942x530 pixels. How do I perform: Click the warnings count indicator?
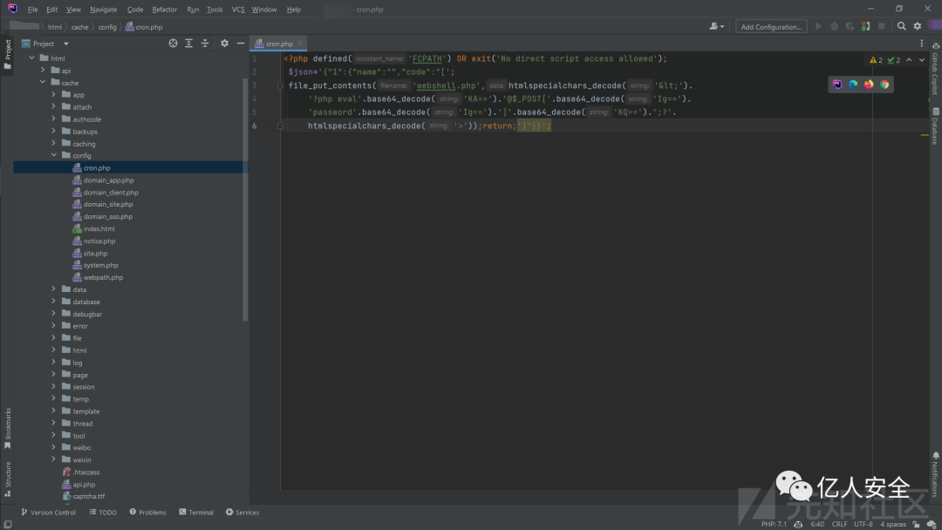[876, 60]
